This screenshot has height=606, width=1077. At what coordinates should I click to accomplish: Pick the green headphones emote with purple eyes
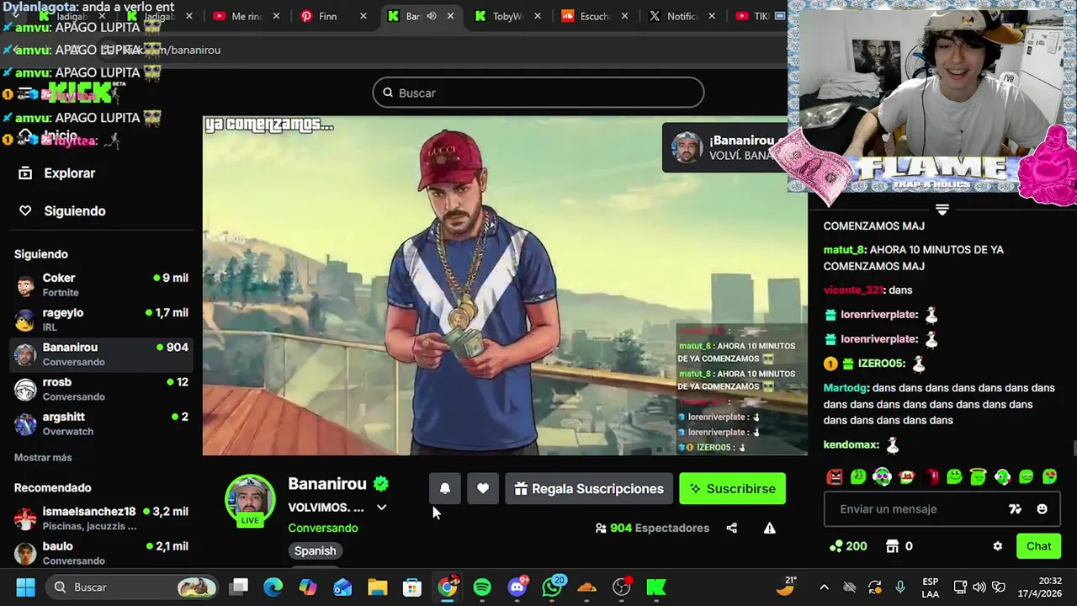click(882, 477)
